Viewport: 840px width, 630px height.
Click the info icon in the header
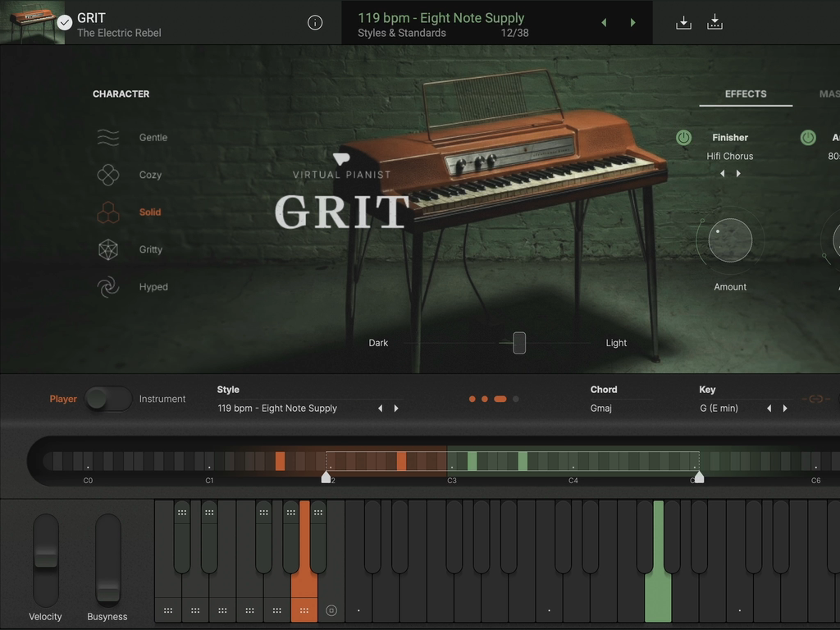tap(315, 23)
